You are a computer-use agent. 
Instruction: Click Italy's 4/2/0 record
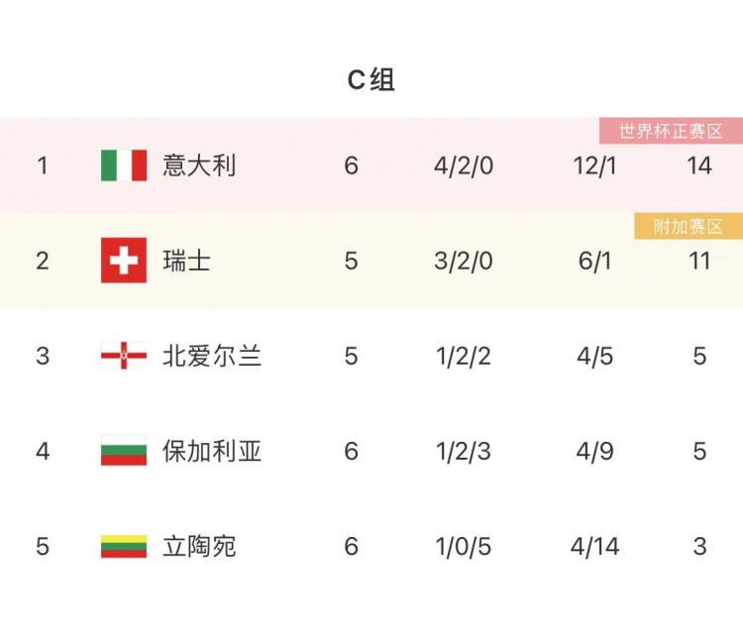pos(464,165)
